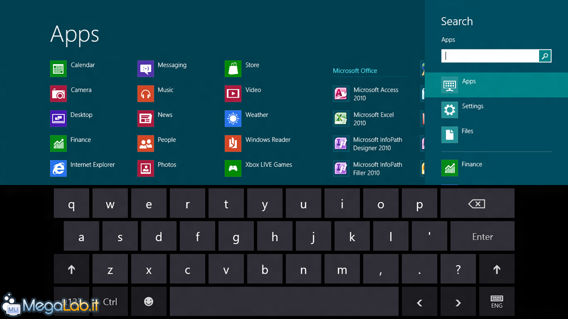Open the Store shopping bag icon
This screenshot has height=319, width=568.
pyautogui.click(x=233, y=69)
